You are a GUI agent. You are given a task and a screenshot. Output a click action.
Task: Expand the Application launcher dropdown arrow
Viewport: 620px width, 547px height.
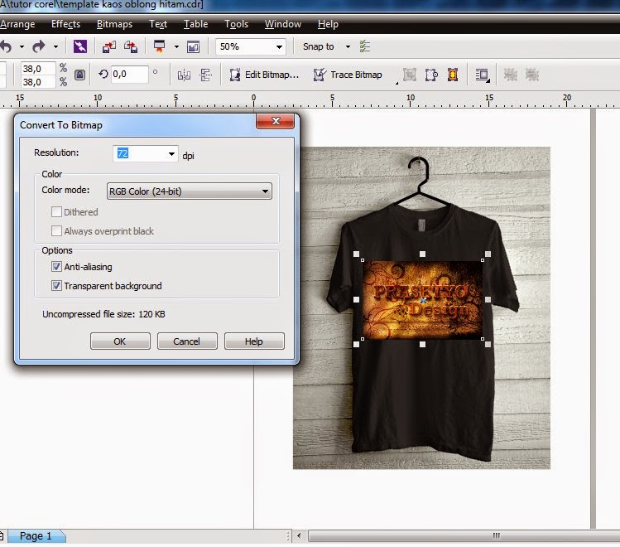pyautogui.click(x=176, y=46)
